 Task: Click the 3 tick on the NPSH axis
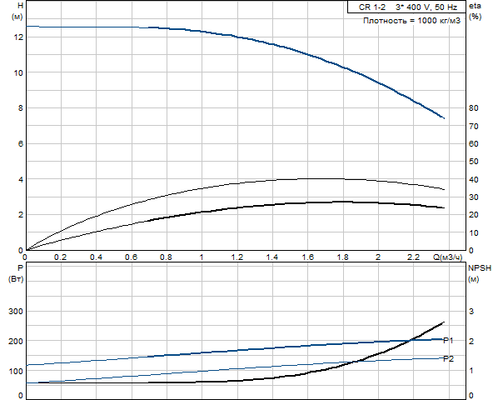471,312
